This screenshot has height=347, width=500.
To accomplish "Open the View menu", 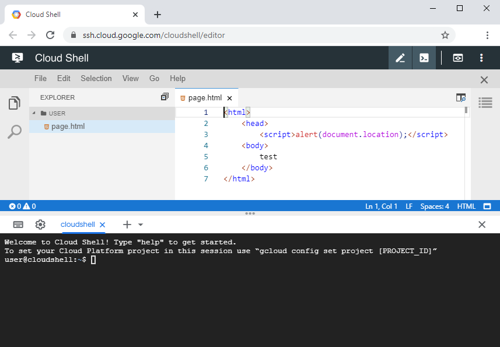I will pyautogui.click(x=130, y=78).
